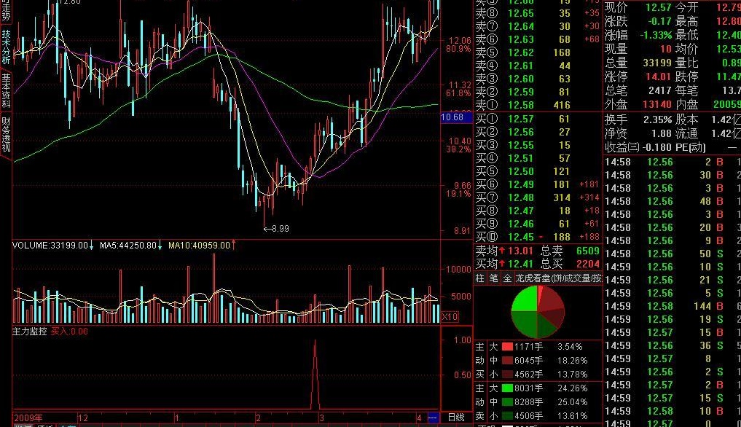The image size is (741, 427).
Task: Select the 8.99 low price marker
Action: click(276, 229)
